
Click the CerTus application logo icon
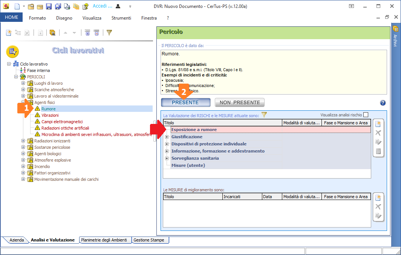coord(6,6)
